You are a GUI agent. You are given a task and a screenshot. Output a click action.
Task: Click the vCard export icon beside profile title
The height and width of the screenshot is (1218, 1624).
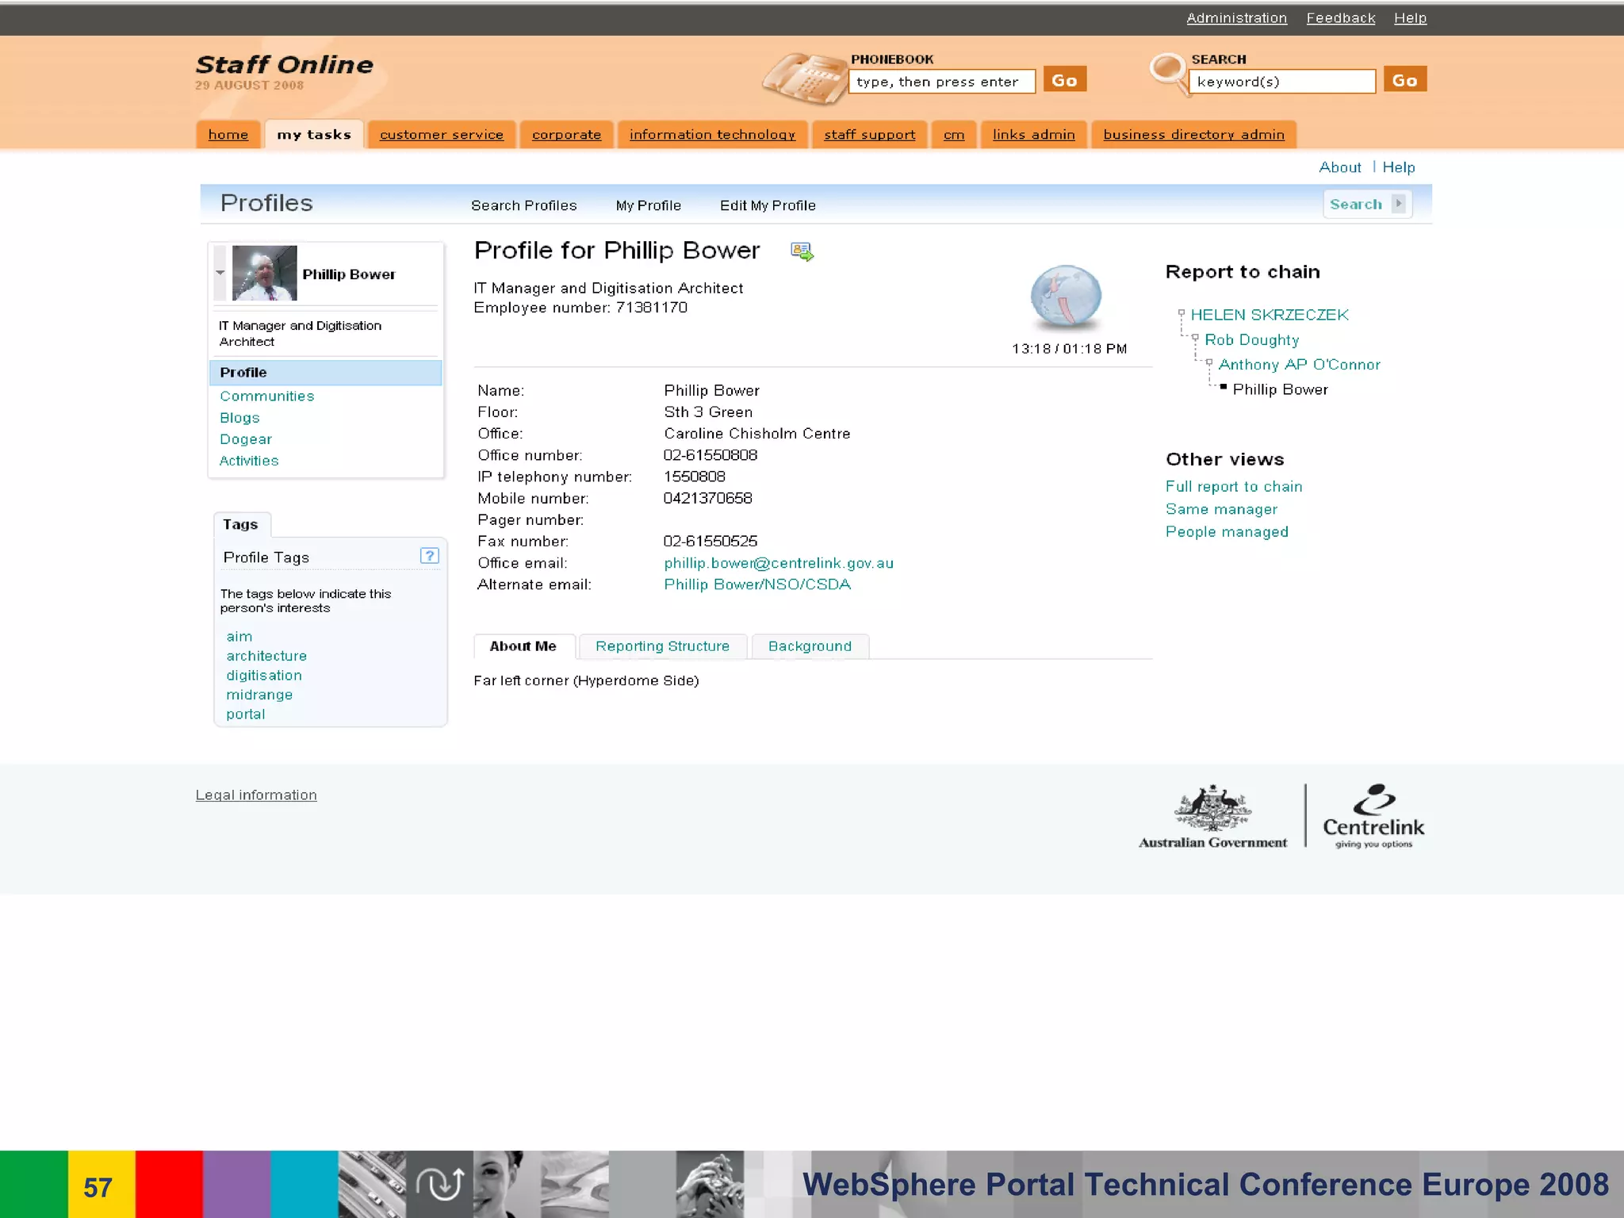pyautogui.click(x=802, y=251)
